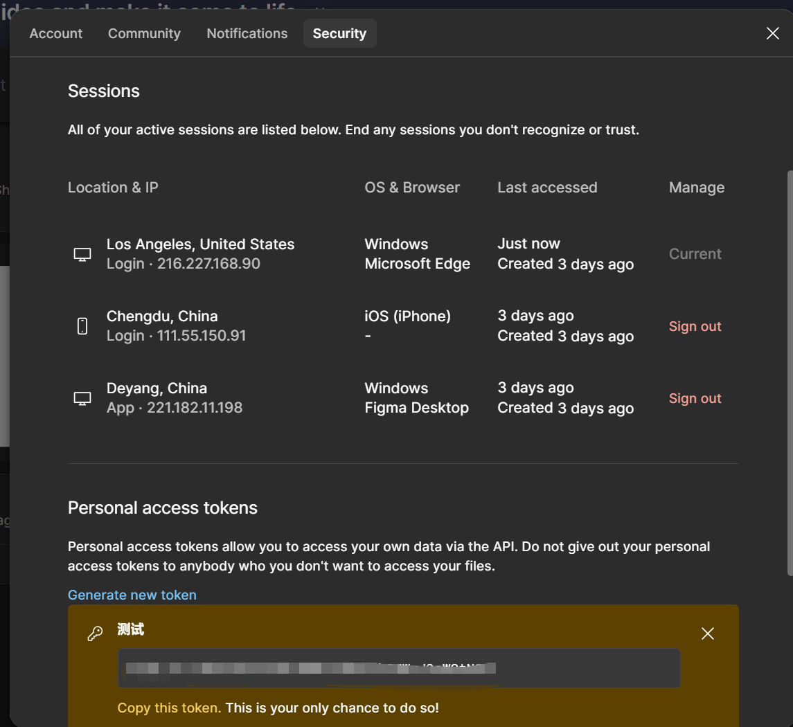793x727 pixels.
Task: Close the settings dialog
Action: (x=773, y=33)
